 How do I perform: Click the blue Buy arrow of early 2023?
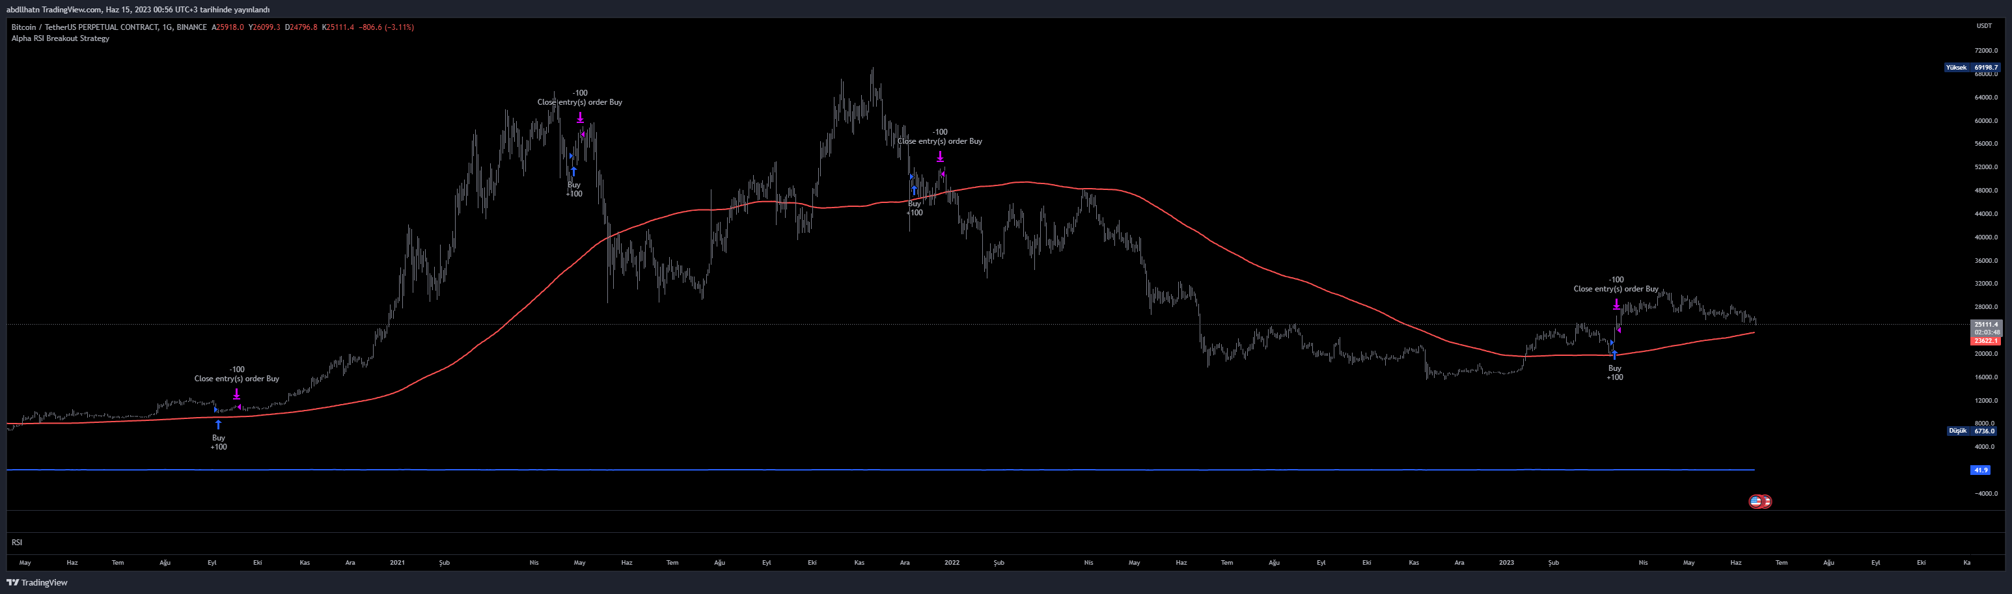1614,355
